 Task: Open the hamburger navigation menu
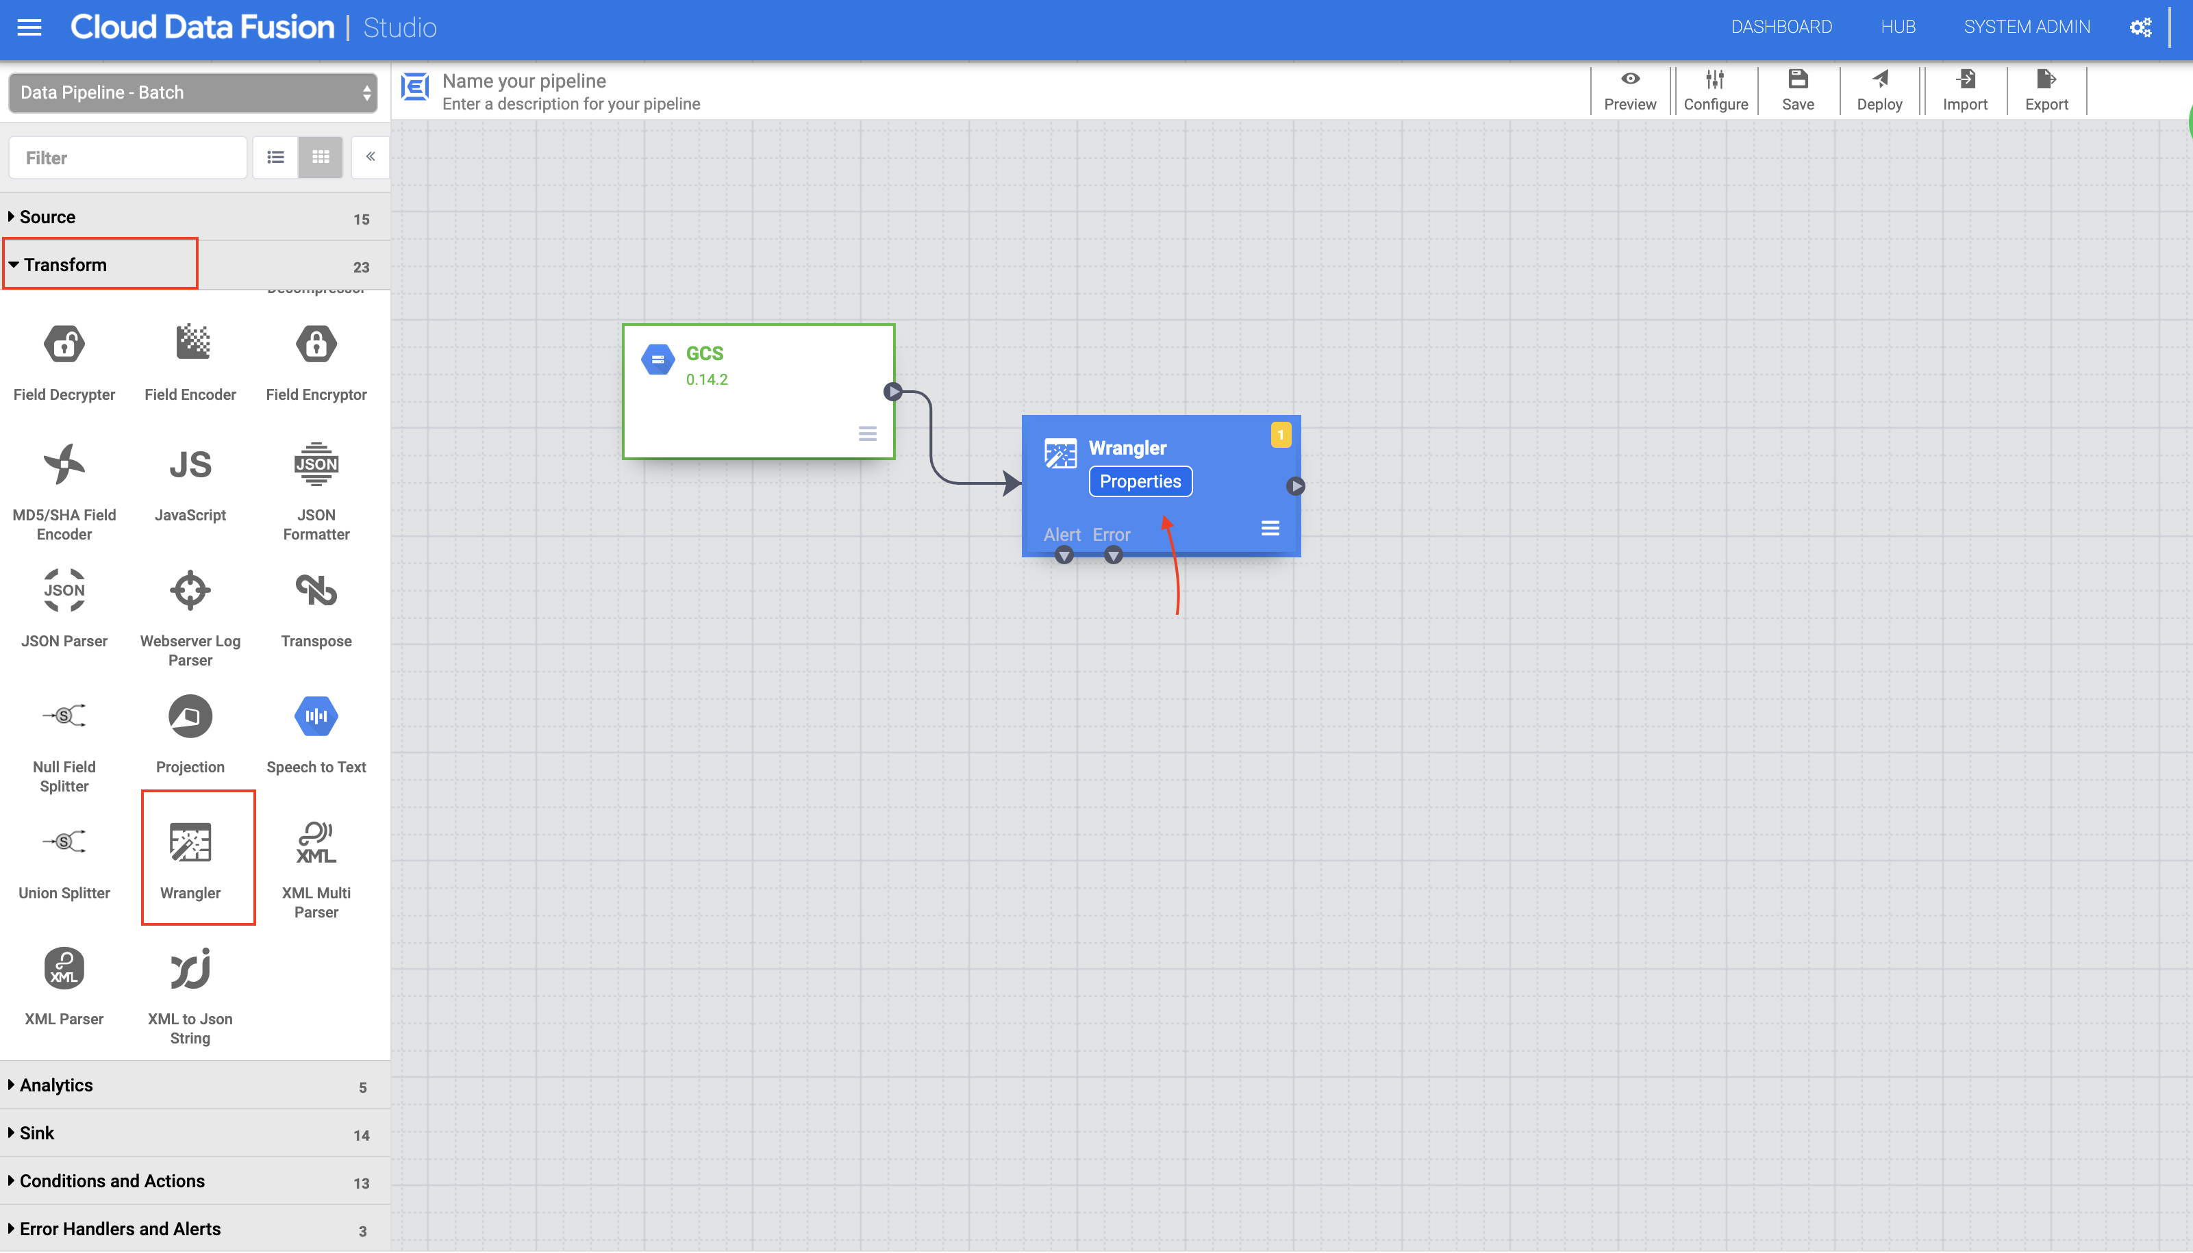click(28, 27)
